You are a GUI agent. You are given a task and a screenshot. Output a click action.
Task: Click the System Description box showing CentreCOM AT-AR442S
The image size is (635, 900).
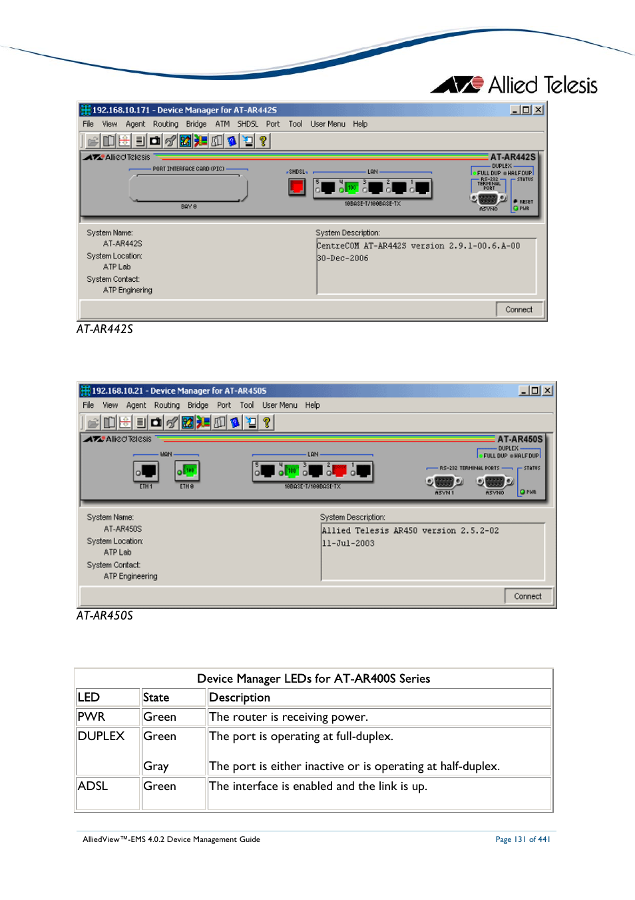point(426,266)
